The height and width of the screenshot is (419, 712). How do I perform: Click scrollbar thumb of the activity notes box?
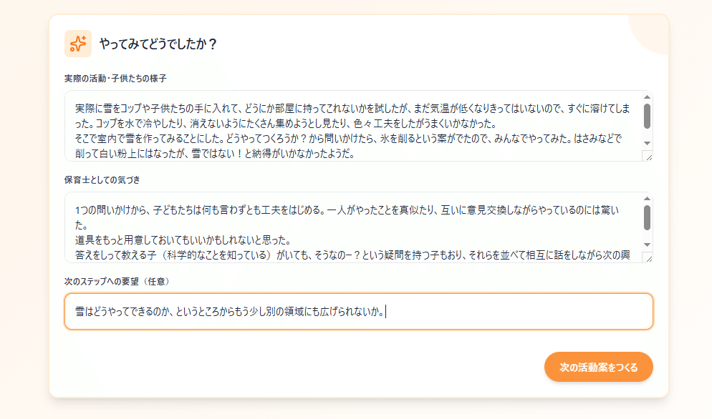[647, 115]
